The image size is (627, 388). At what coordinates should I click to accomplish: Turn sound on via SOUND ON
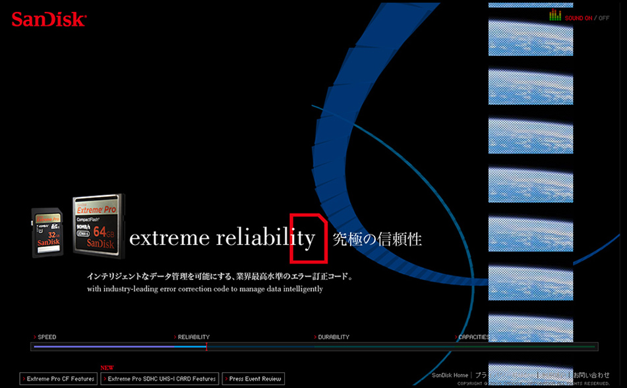(578, 18)
